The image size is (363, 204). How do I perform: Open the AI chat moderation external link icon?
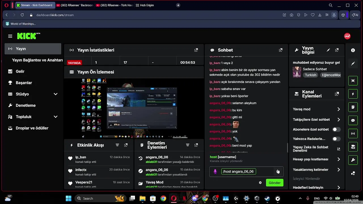(338, 149)
